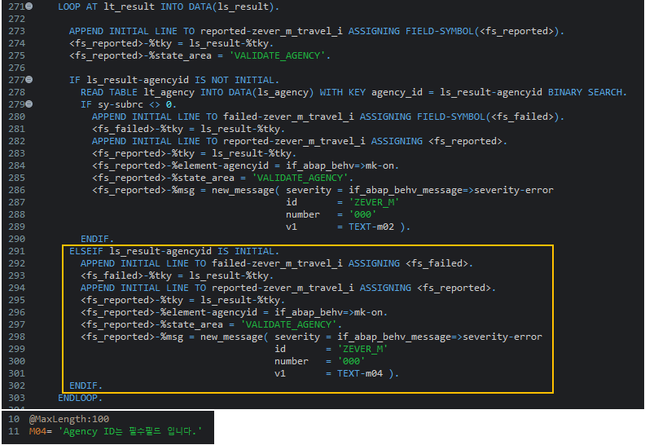The height and width of the screenshot is (445, 645).
Task: Click ELSEIF keyword on line 291
Action: [86, 251]
